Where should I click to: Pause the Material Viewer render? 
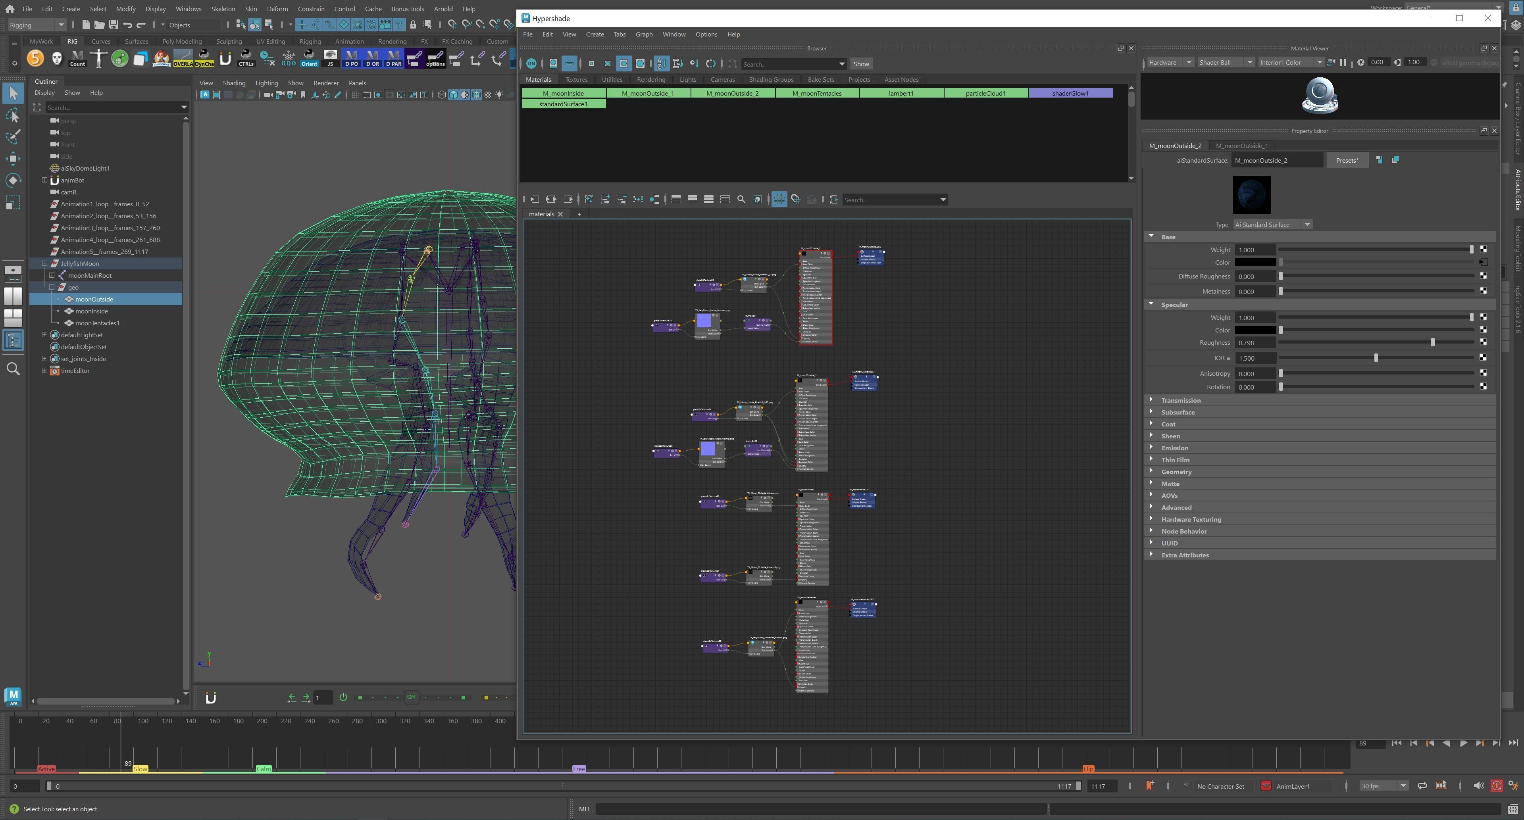click(x=1343, y=63)
